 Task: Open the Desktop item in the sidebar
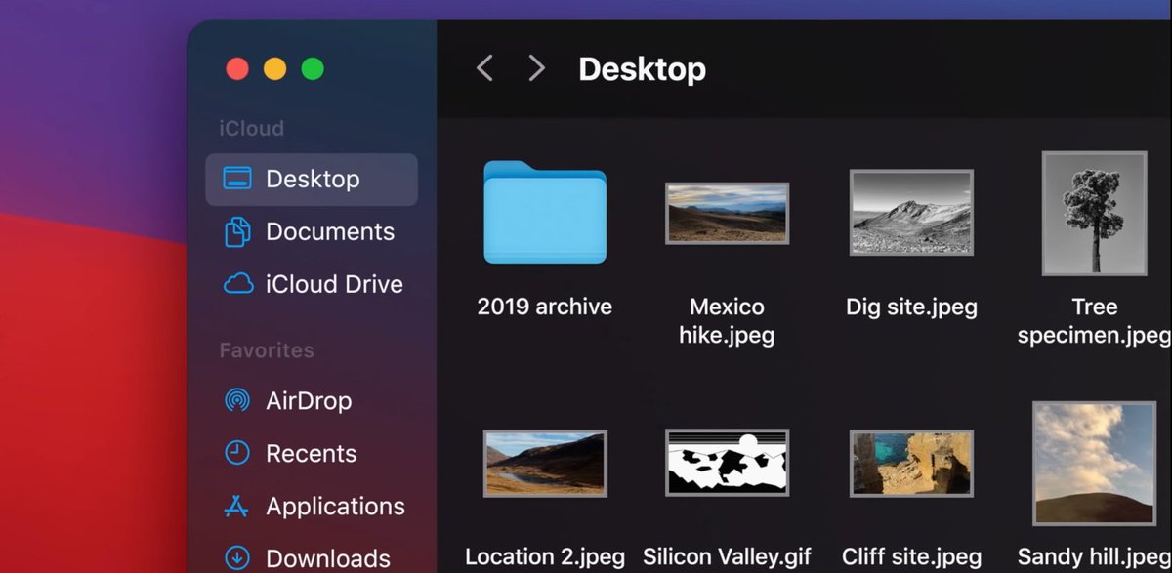(x=313, y=179)
